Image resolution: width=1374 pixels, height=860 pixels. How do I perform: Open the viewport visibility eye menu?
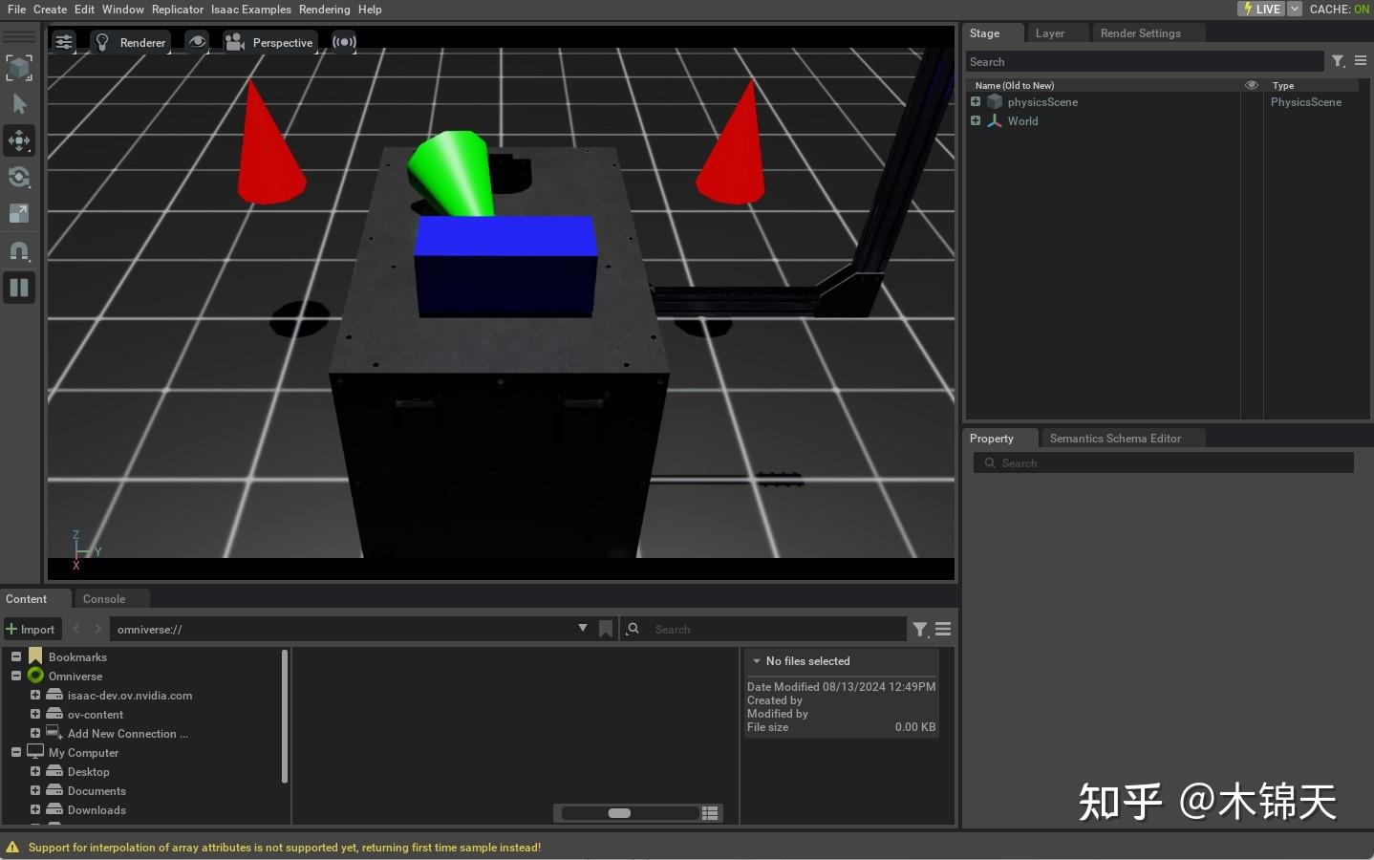pyautogui.click(x=196, y=41)
